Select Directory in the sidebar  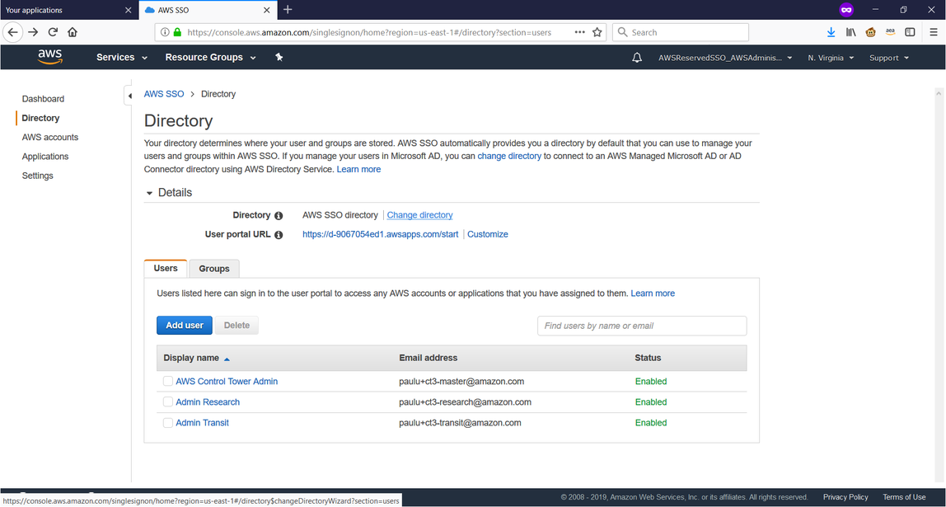coord(40,119)
